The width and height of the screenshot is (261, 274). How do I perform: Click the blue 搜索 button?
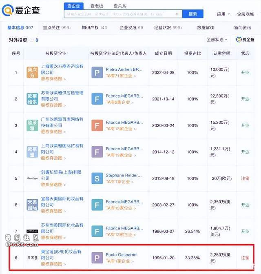point(193,14)
